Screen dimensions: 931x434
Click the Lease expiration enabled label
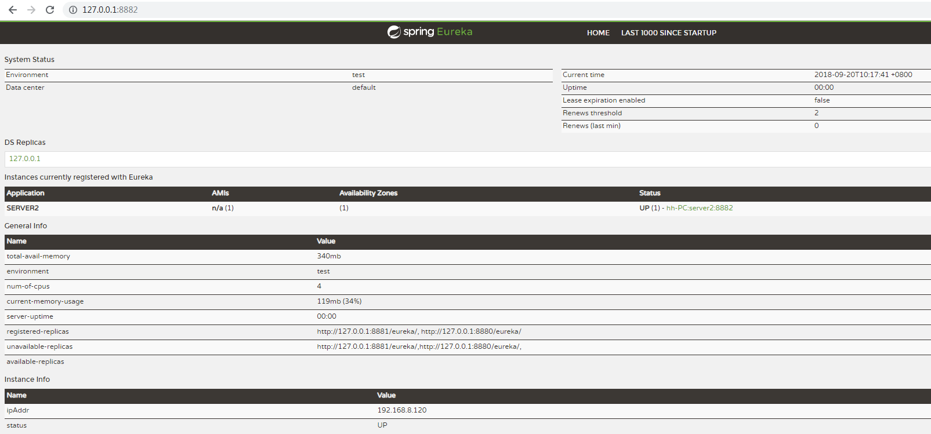click(604, 100)
